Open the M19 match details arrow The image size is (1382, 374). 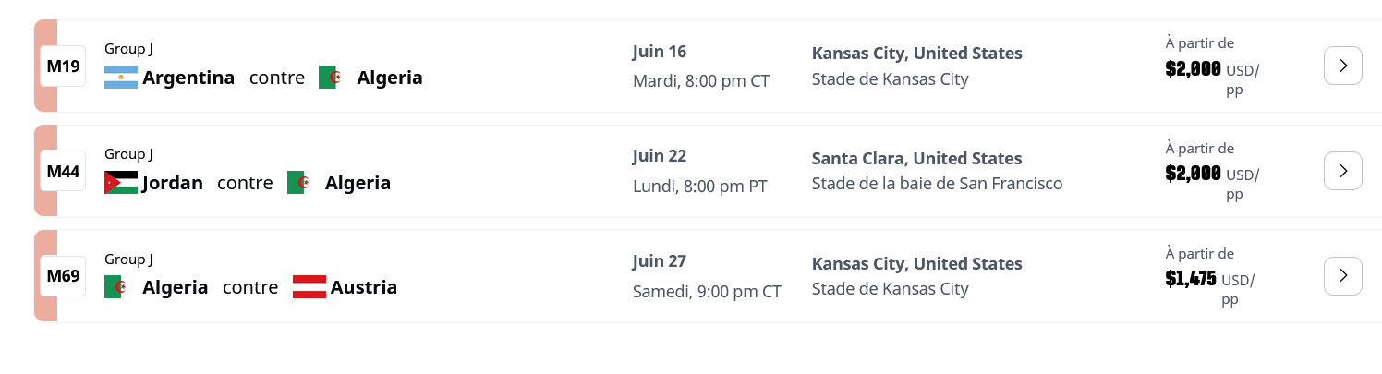(x=1342, y=66)
